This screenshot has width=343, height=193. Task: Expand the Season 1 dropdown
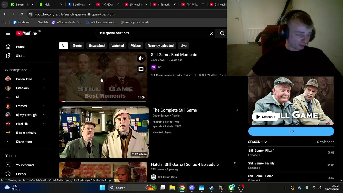coord(258,142)
